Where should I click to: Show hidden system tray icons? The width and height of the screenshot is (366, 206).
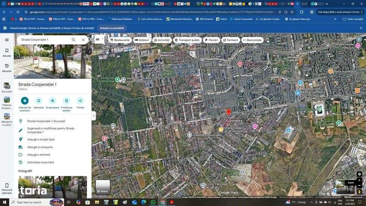click(312, 202)
